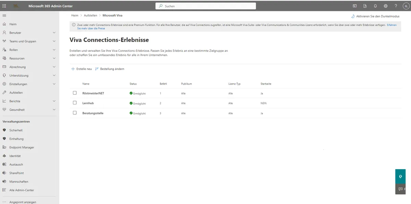Click the Ermöglicht status of Beratungsstelle

tap(138, 113)
